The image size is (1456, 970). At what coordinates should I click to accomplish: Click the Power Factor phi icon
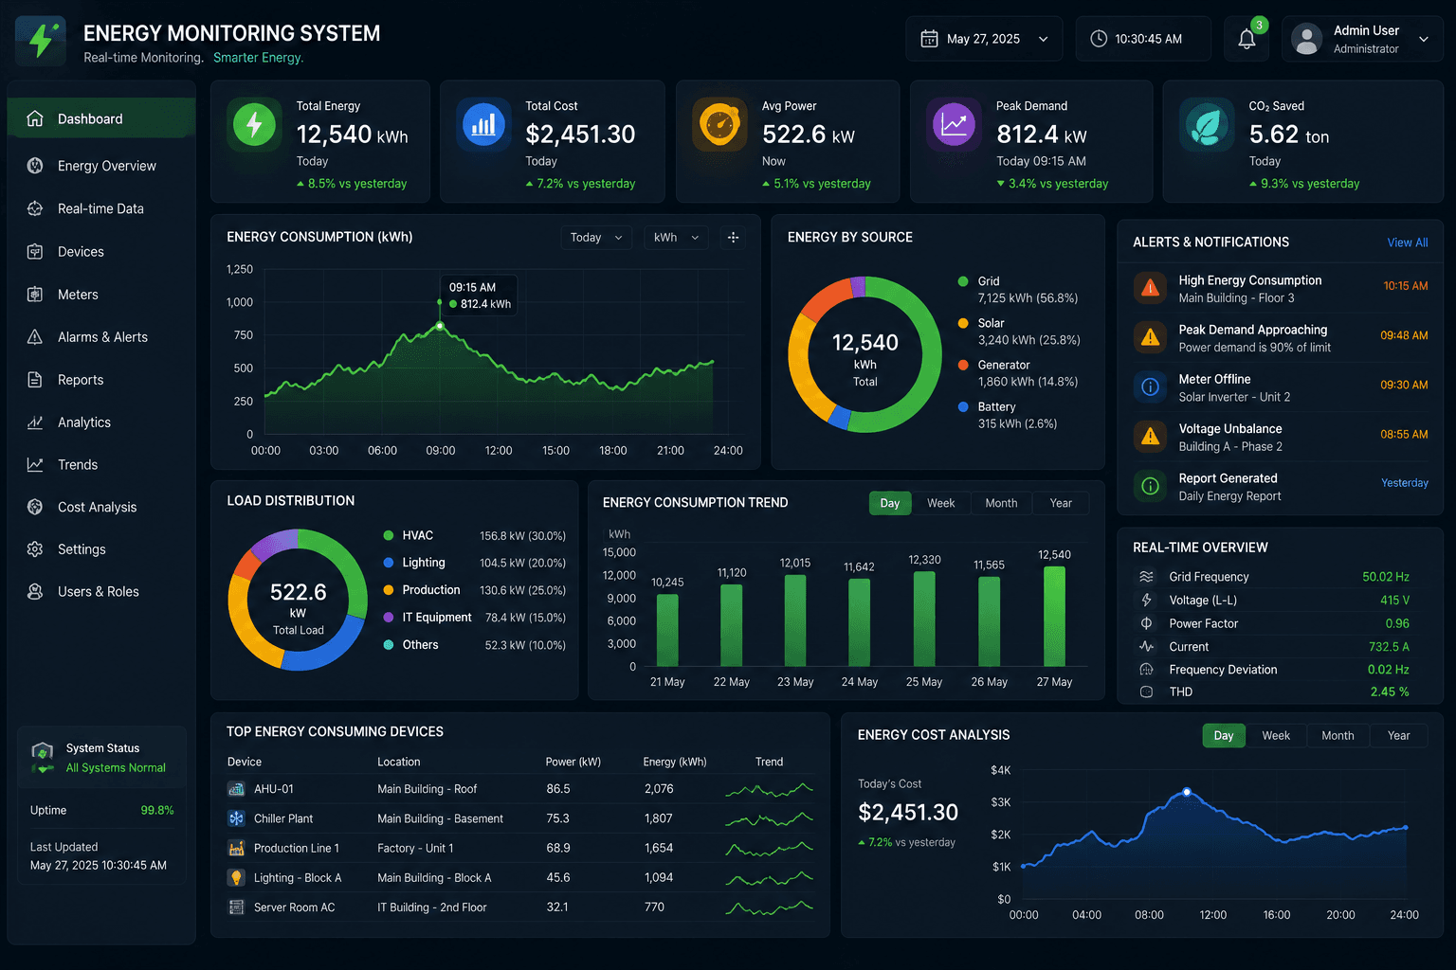(1146, 623)
